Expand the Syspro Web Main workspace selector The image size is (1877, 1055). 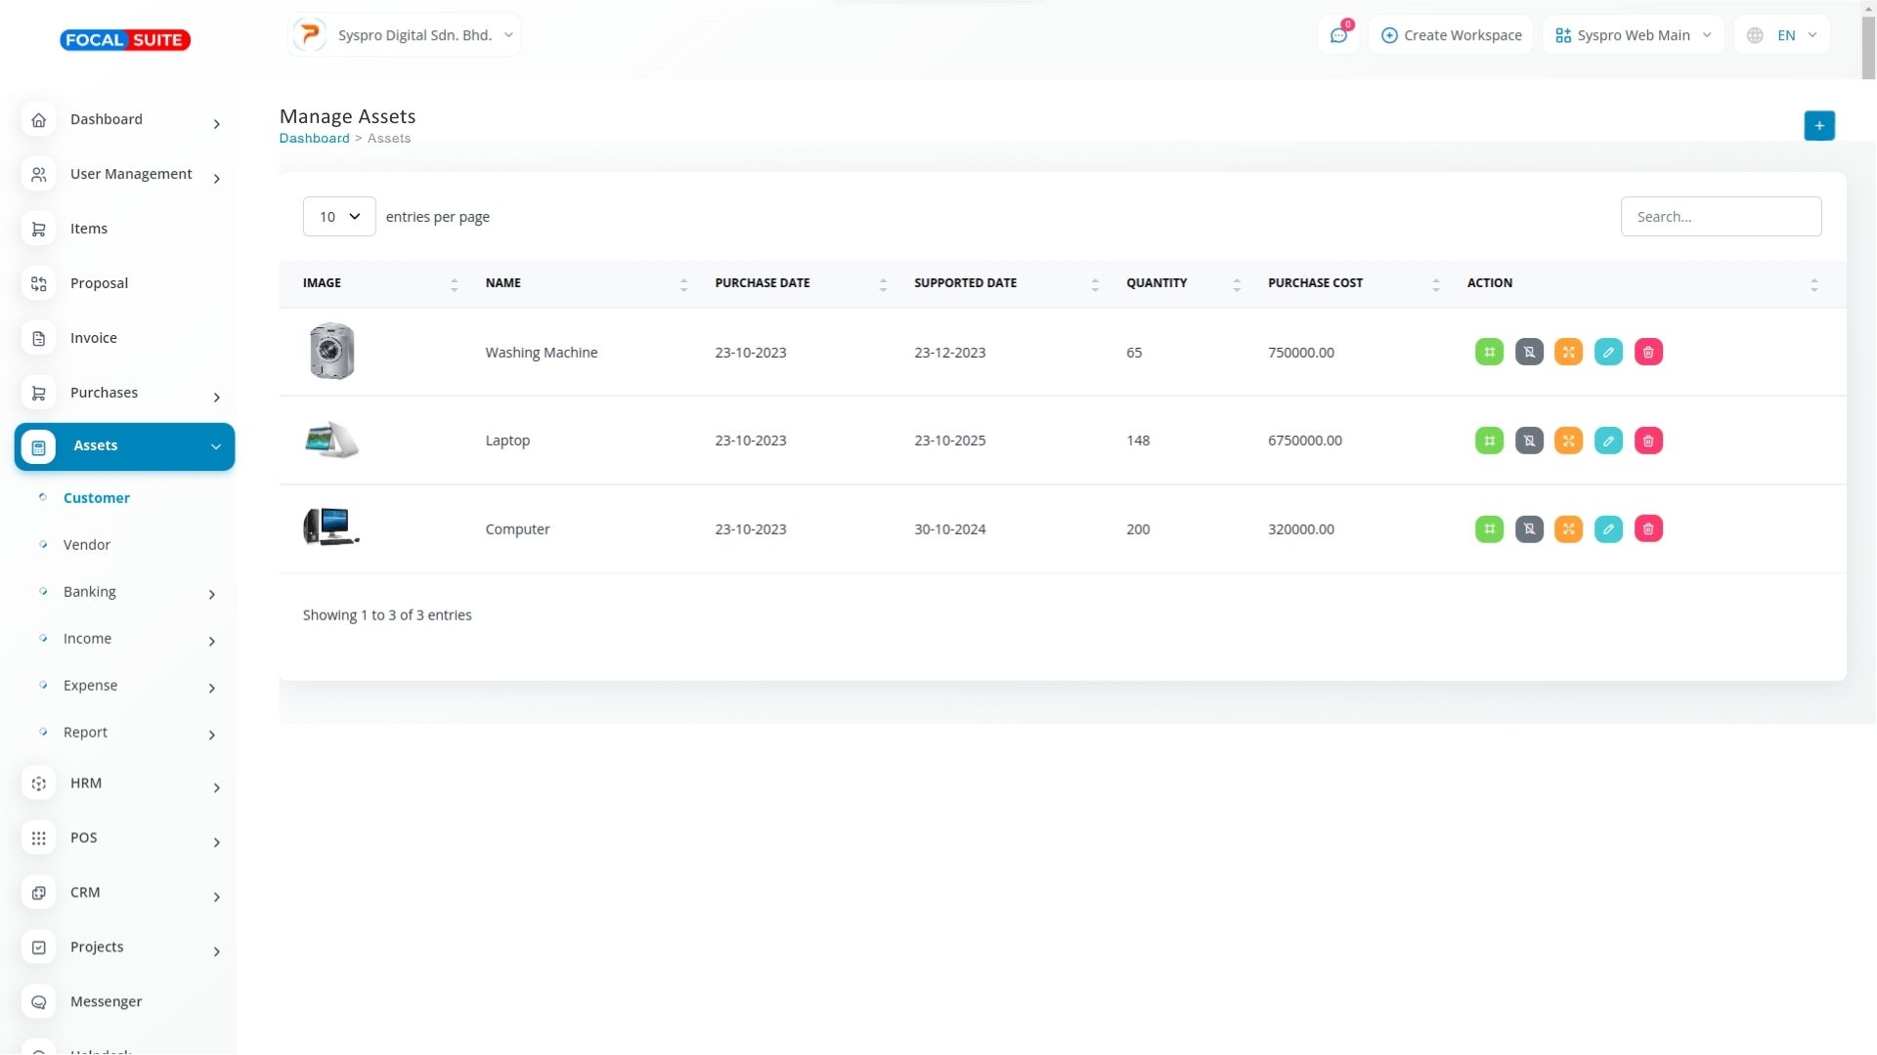pos(1633,35)
